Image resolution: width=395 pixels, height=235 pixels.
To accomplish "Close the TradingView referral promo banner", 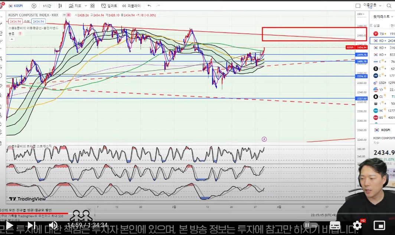I will (89, 209).
